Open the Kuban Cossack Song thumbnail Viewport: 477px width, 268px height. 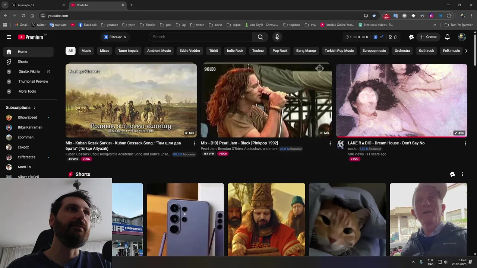coord(131,100)
